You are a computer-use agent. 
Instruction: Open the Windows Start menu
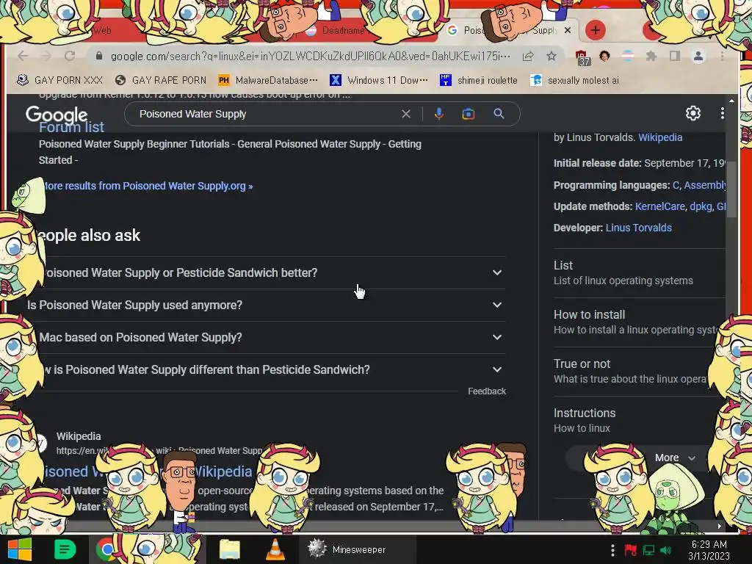(19, 549)
